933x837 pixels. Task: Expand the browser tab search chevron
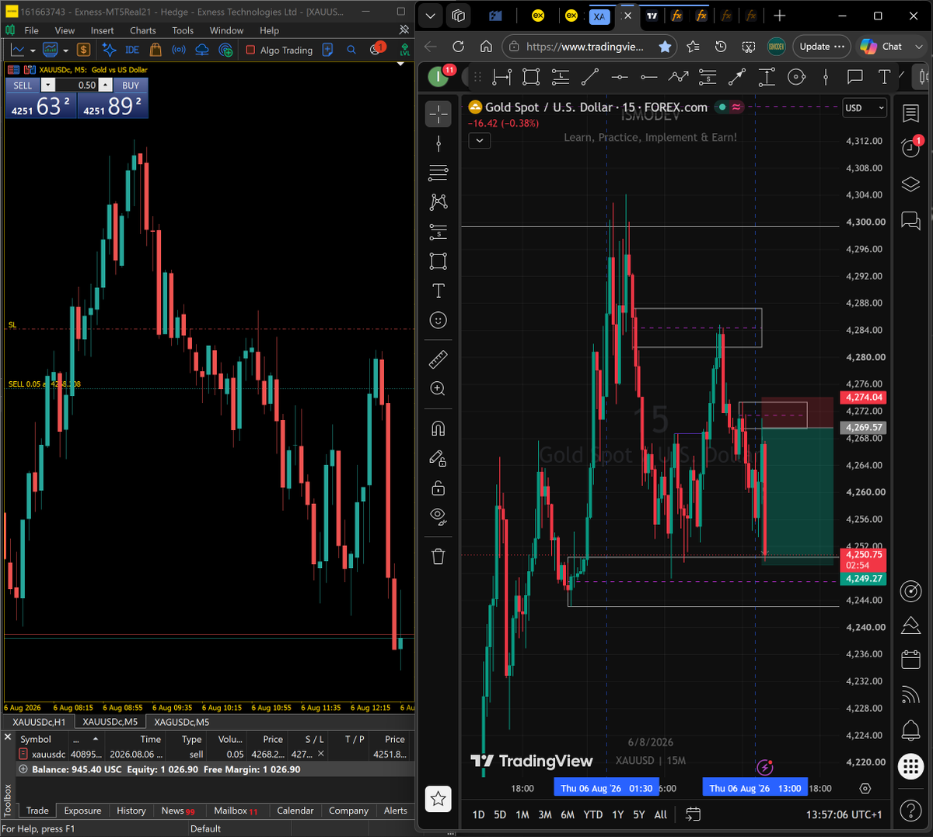click(431, 16)
